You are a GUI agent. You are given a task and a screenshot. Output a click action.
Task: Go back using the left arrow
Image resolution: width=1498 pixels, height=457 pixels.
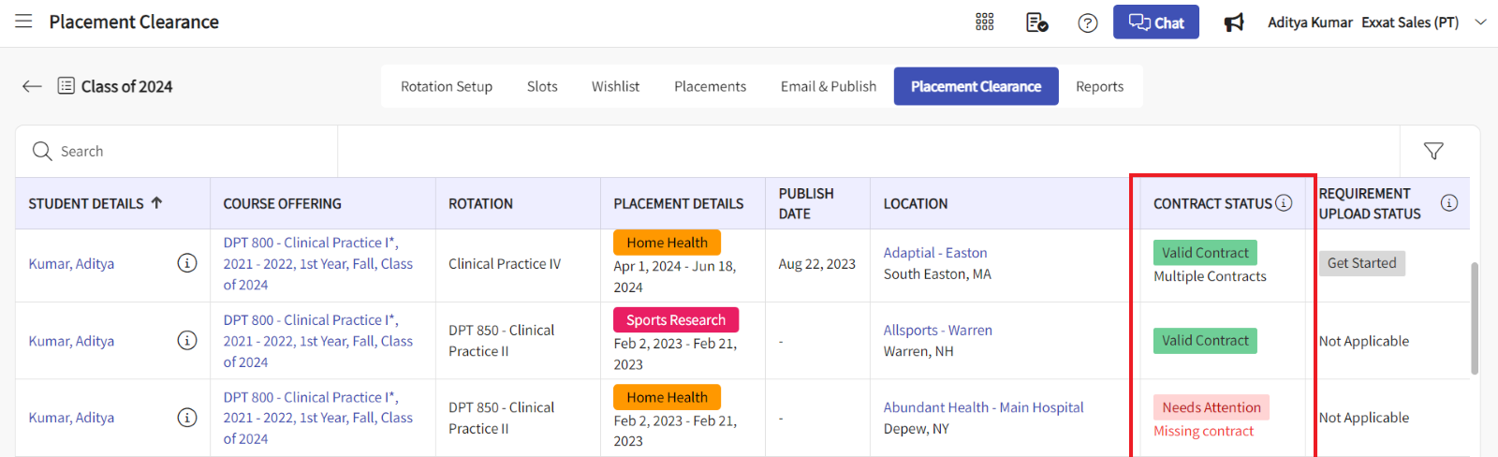(x=32, y=86)
